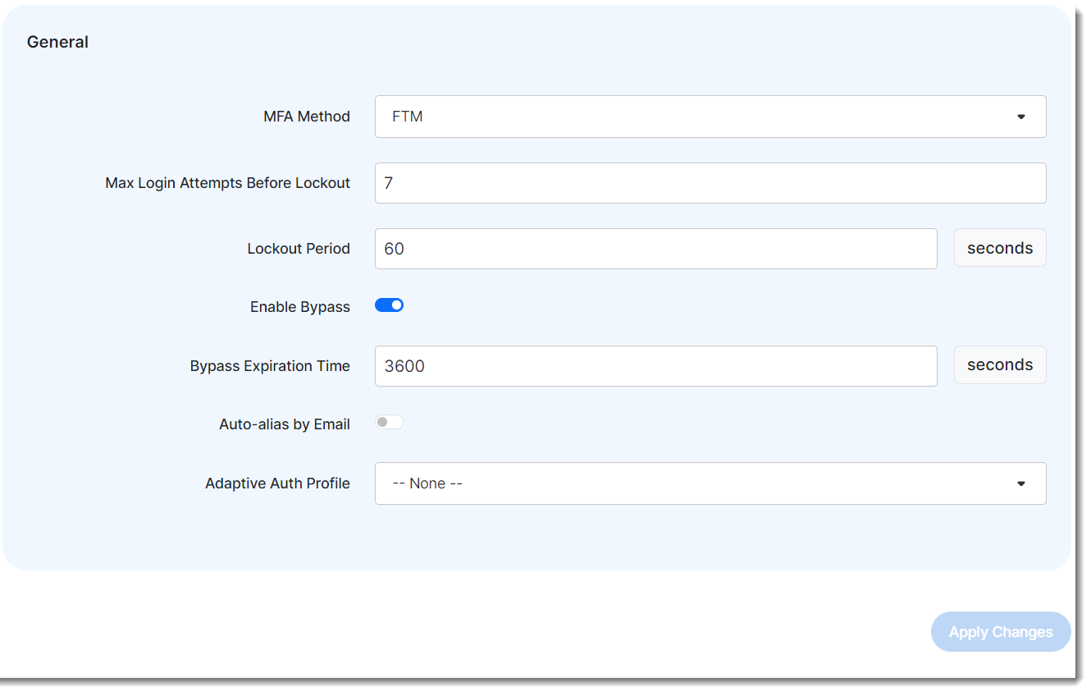Click the Enable Bypass label
Image resolution: width=1091 pixels, height=692 pixels.
(299, 305)
